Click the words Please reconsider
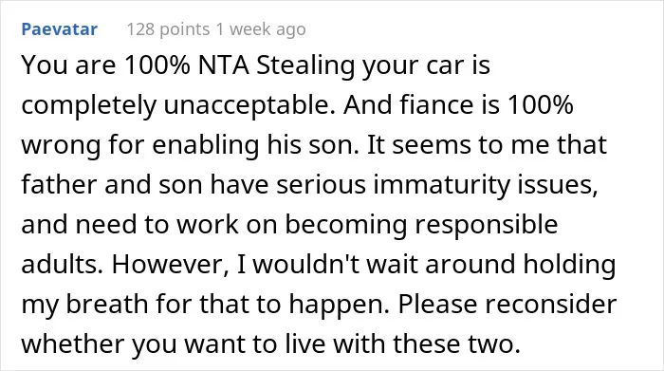 (x=507, y=304)
